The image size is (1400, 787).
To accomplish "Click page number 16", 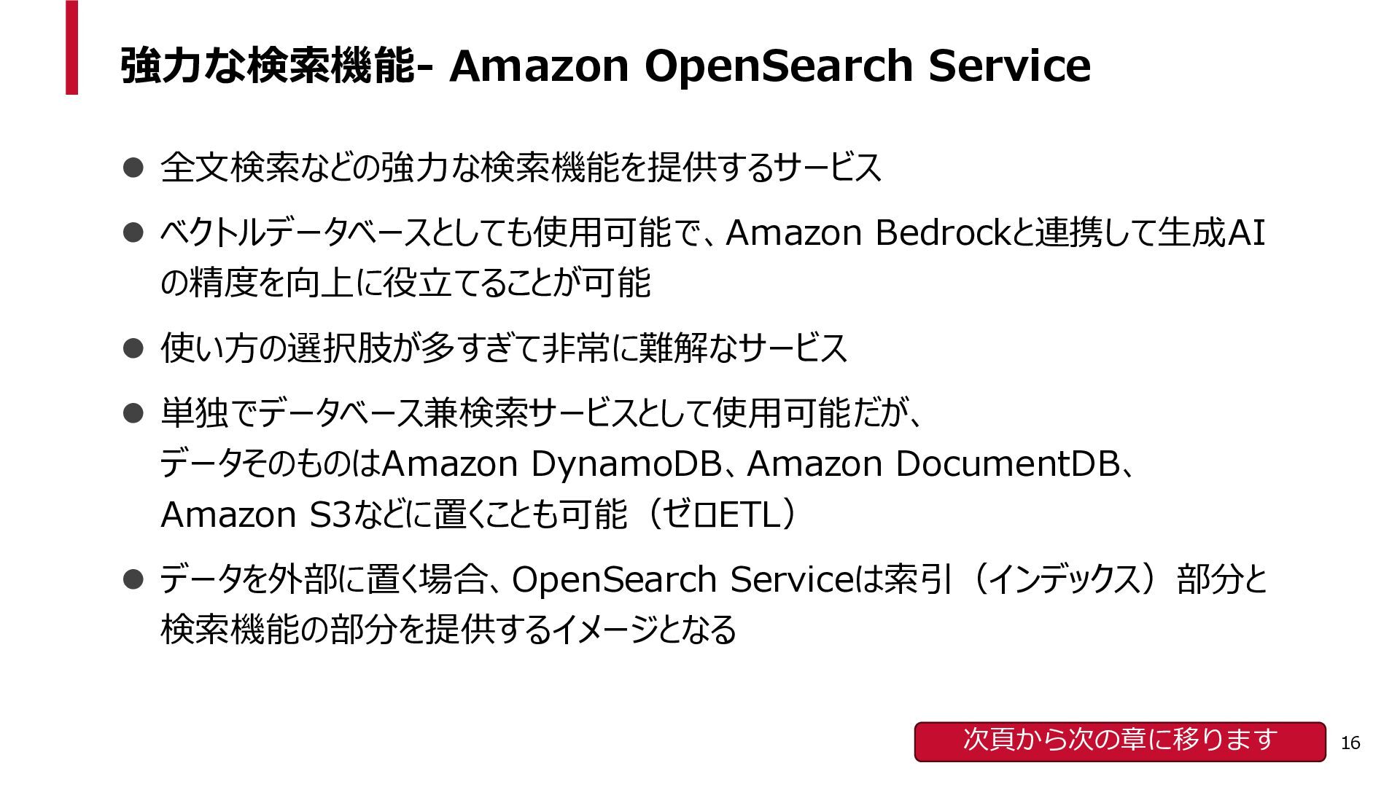I will (x=1350, y=743).
